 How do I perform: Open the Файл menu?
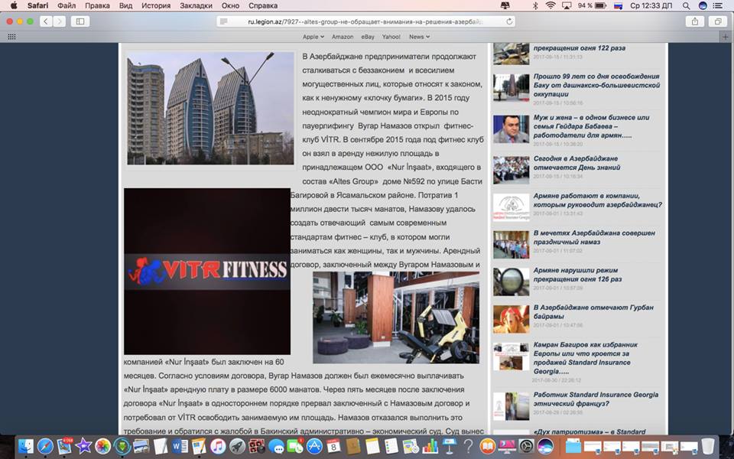(67, 5)
